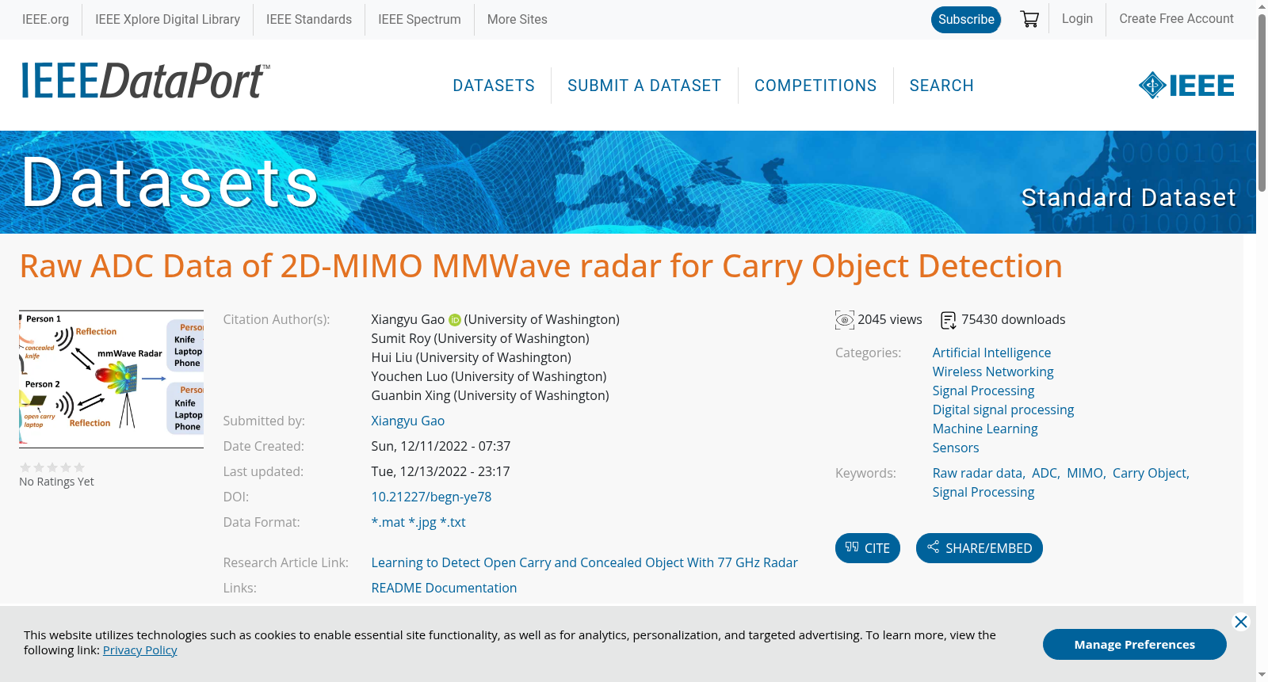Click Create Free Account

(1176, 19)
